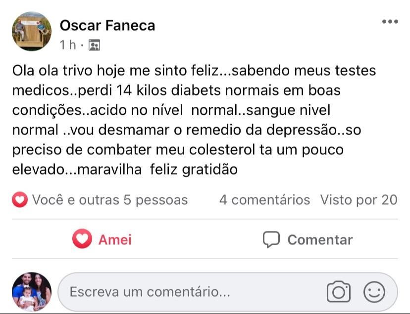This screenshot has width=410, height=314.
Task: Open the emoji picker smiley icon
Action: click(374, 292)
